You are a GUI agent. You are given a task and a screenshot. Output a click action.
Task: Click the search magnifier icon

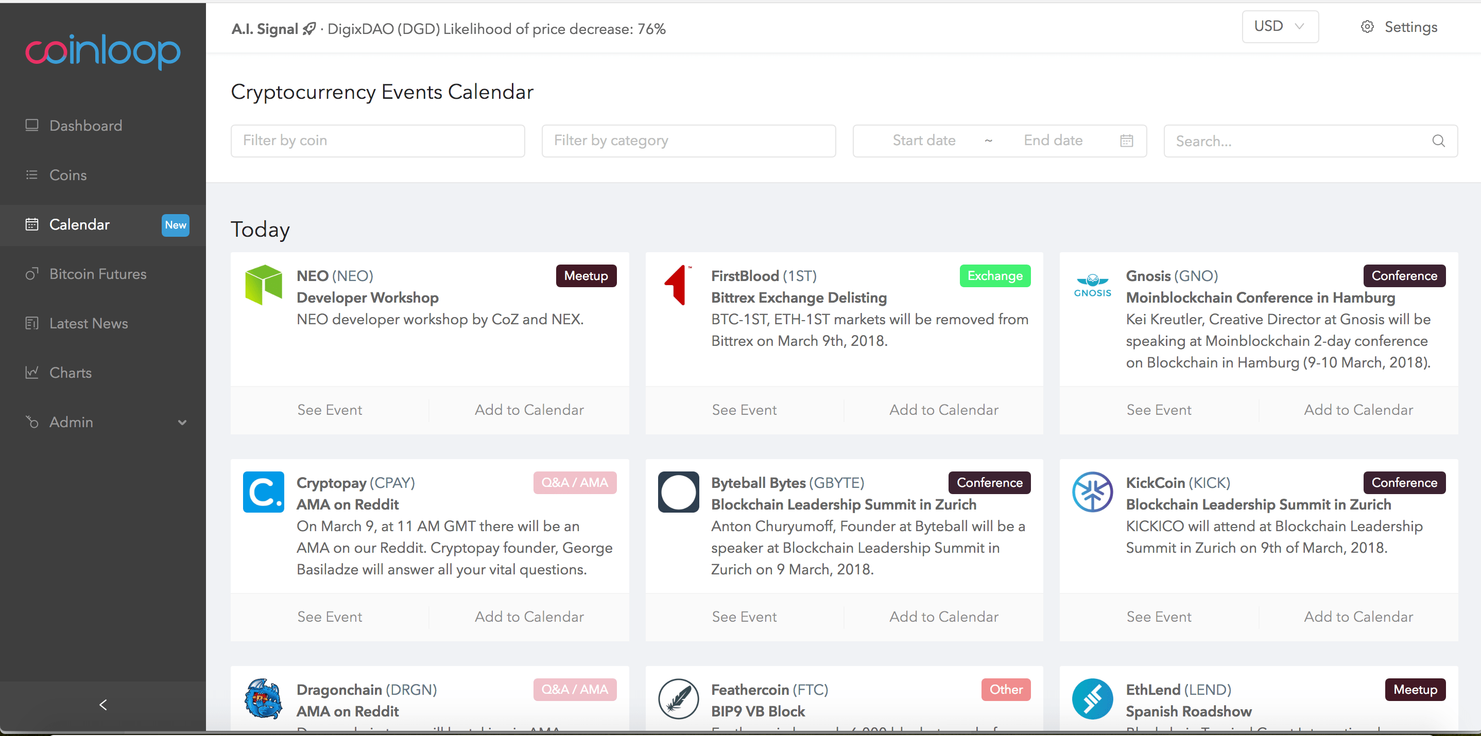(x=1438, y=141)
